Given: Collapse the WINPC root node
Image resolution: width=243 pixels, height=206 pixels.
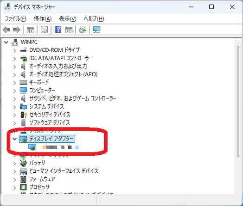Looking at the screenshot, I should [x=6, y=42].
